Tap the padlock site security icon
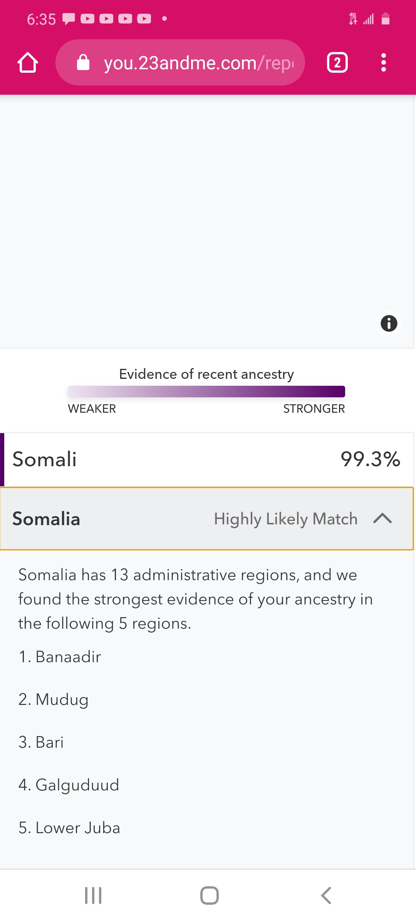 pos(83,62)
